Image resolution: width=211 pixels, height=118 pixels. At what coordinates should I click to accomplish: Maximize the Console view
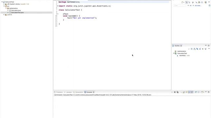209,92
